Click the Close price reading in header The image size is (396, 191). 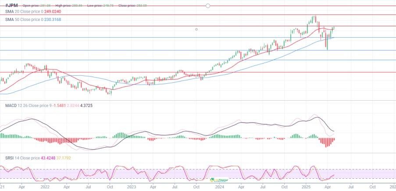(132, 6)
